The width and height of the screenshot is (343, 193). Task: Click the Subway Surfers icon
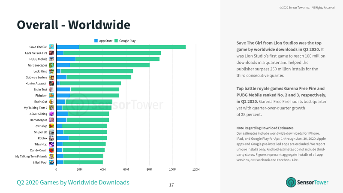51,77
